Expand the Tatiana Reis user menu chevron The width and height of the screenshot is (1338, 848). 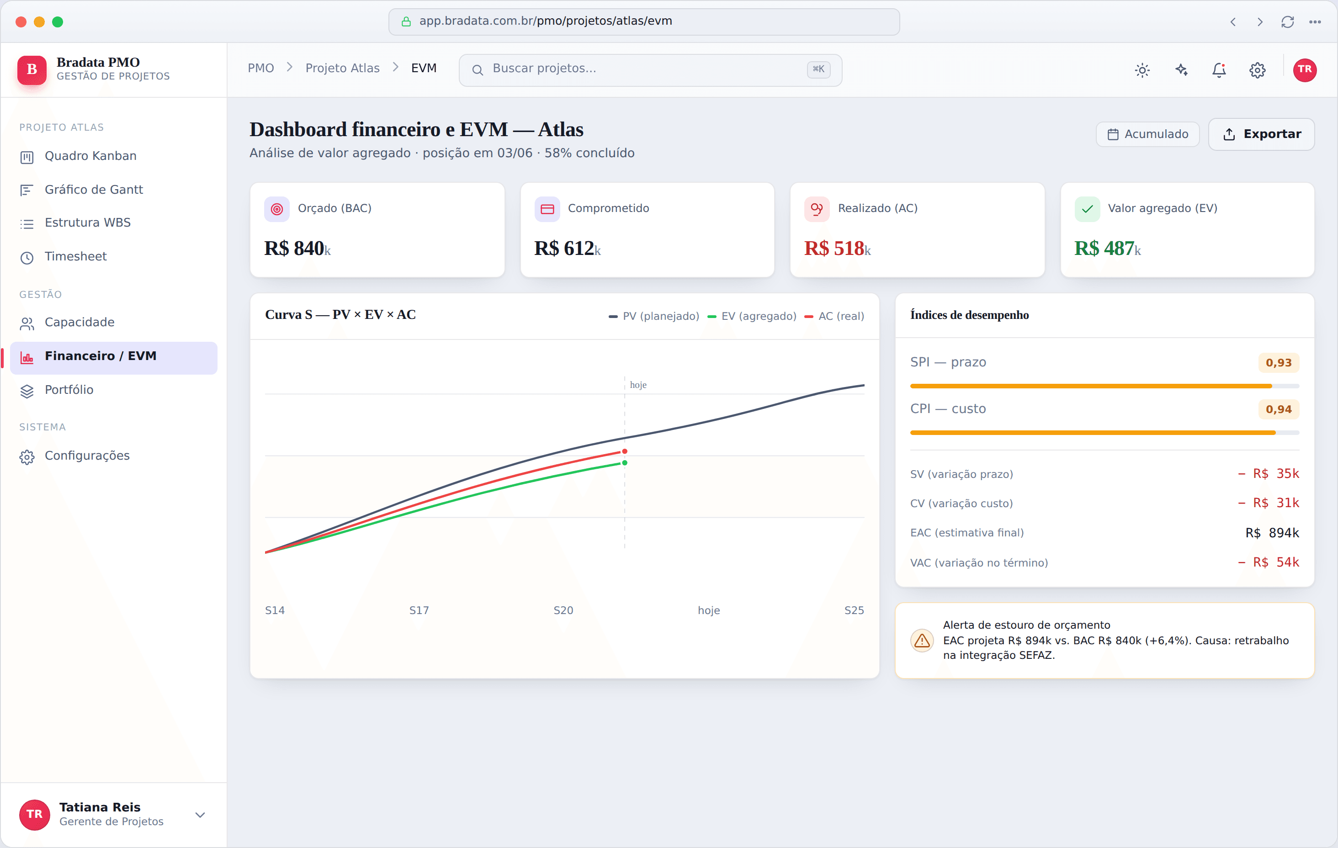point(200,815)
